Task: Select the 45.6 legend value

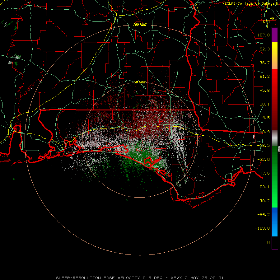Action: (x=265, y=90)
